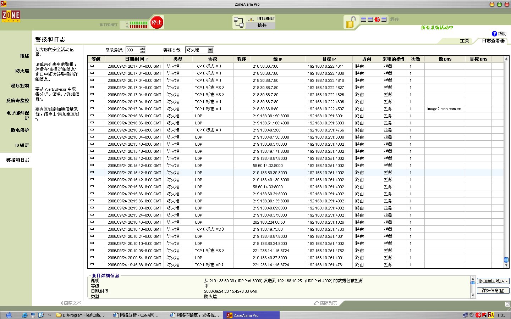Click the 添加至区域 button
The width and height of the screenshot is (511, 319).
[x=493, y=281]
